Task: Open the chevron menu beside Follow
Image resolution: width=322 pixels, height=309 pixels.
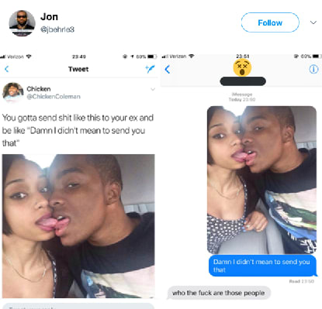Action: 313,22
